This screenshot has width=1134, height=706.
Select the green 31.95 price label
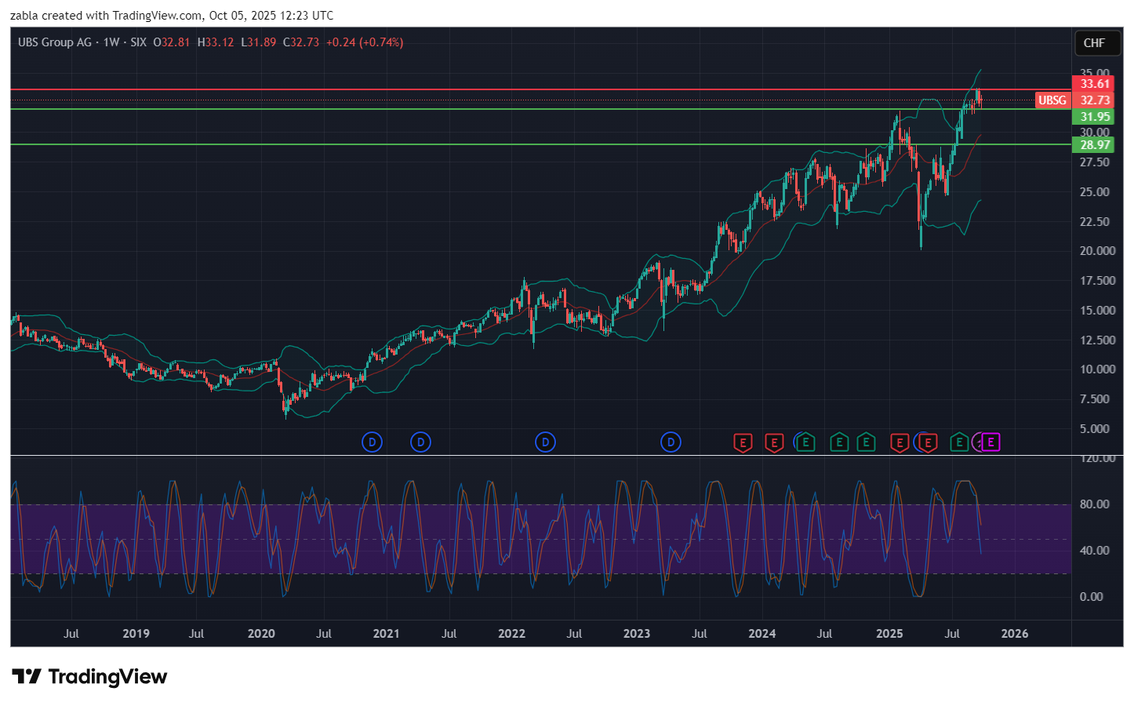coord(1094,117)
